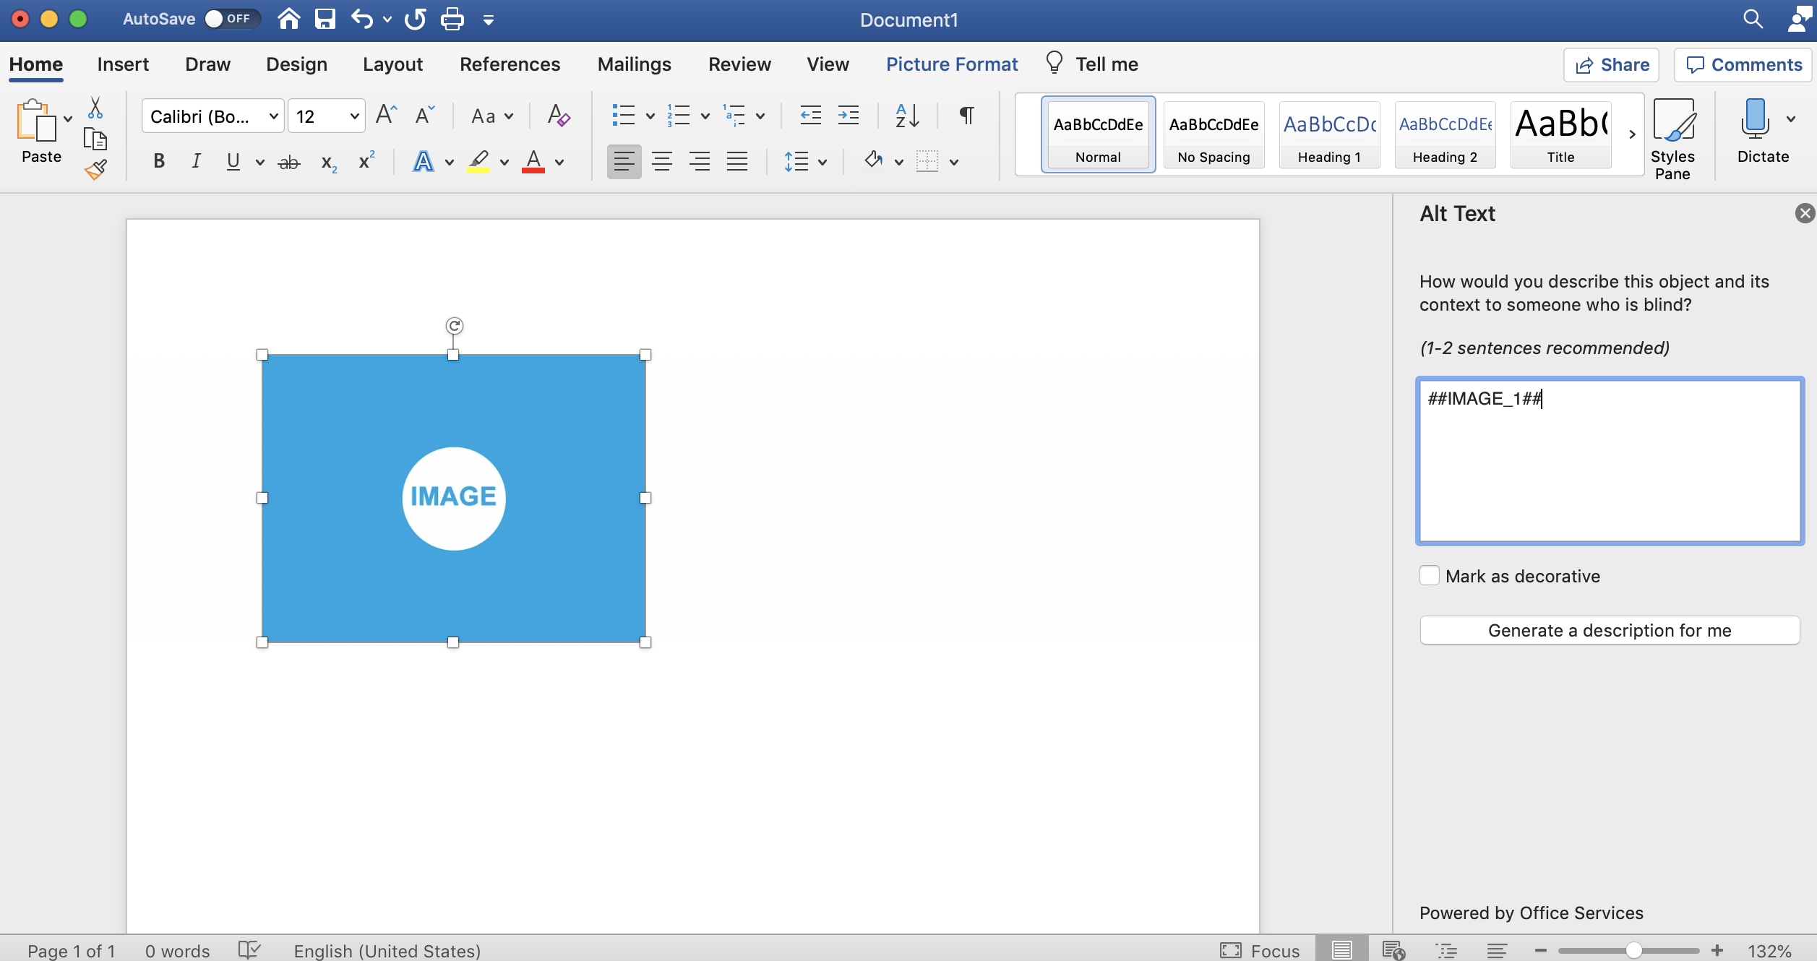The width and height of the screenshot is (1817, 961).
Task: Open the Sort dialog
Action: [906, 116]
